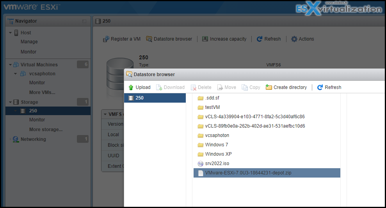Click the vcsaphoton VM icon
This screenshot has height=208, width=386.
(x=23, y=74)
